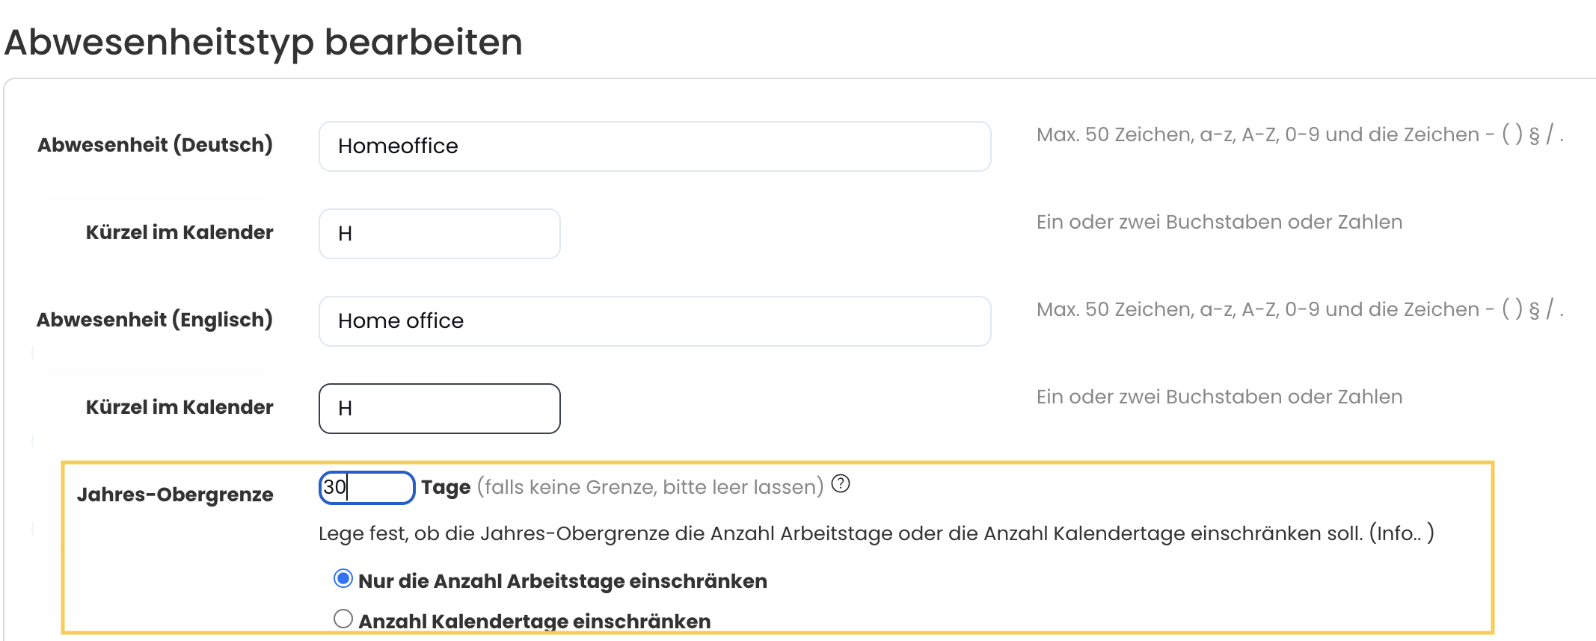Focus the Kürzel field below Abwesenheit (Deutsch)
The width and height of the screenshot is (1596, 641).
[x=439, y=234]
